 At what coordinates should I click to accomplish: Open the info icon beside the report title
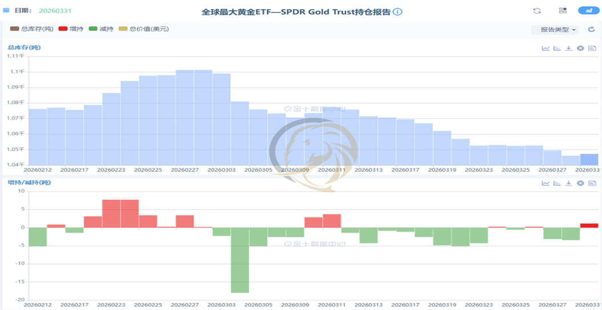[x=398, y=12]
